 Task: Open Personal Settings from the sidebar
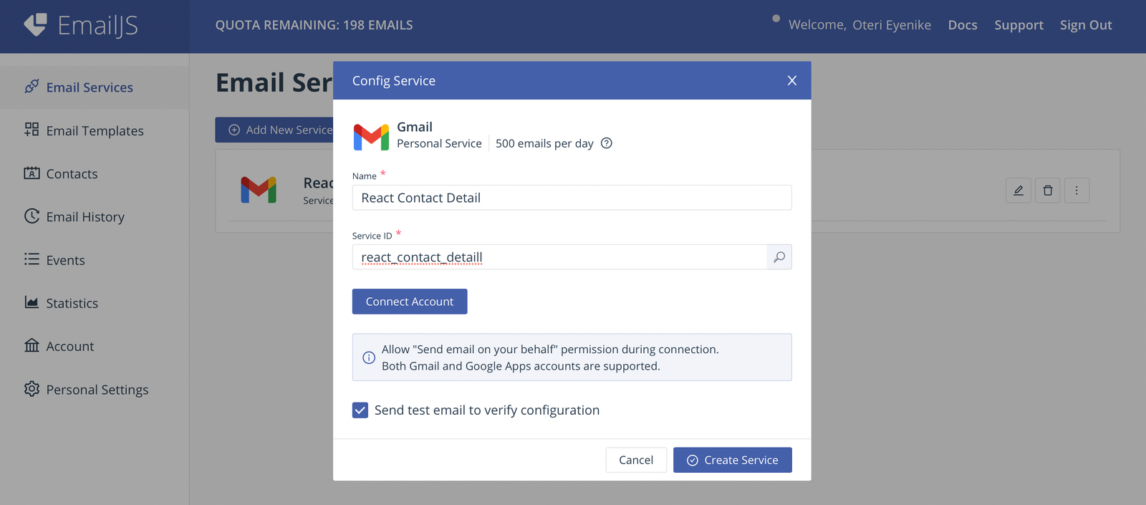point(97,390)
